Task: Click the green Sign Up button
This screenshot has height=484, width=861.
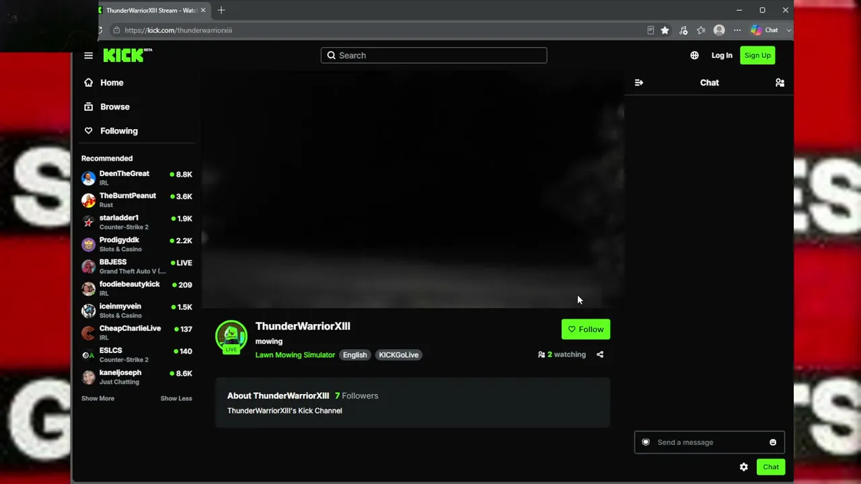Action: point(757,55)
